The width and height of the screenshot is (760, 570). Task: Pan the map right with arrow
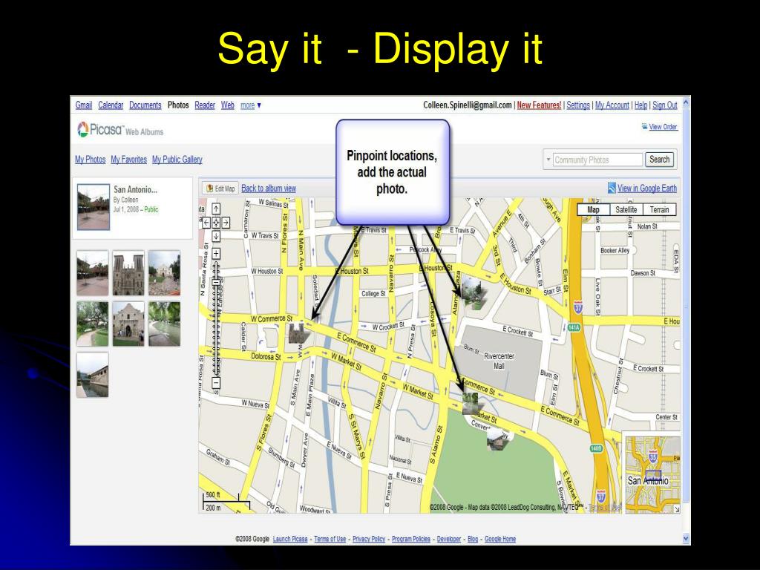pos(226,223)
